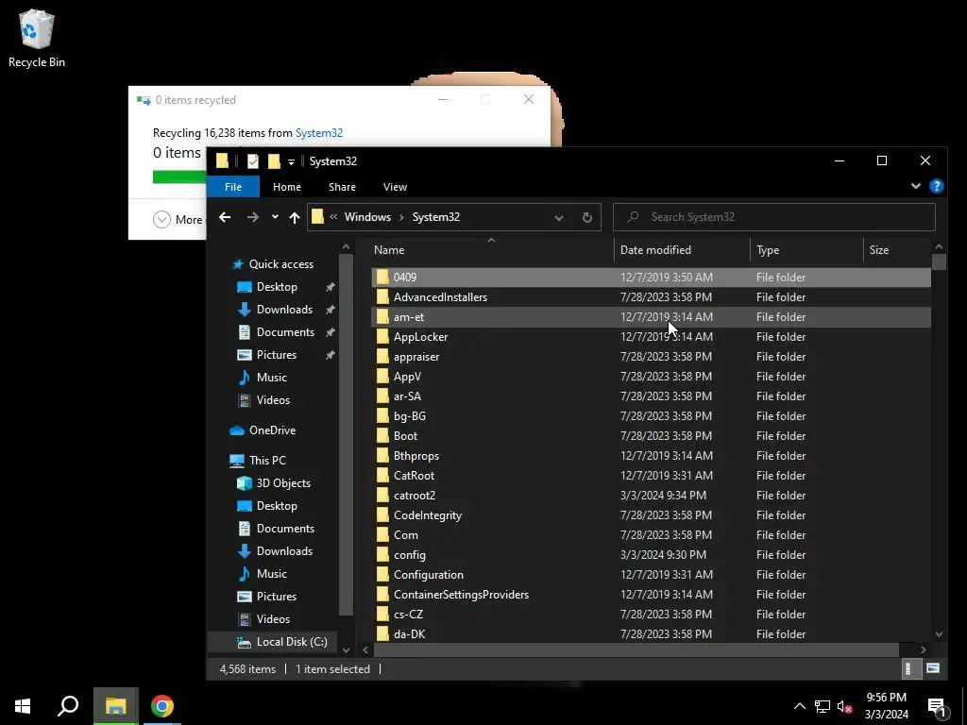Select Quick access in navigation pane
967x725 pixels.
[280, 264]
